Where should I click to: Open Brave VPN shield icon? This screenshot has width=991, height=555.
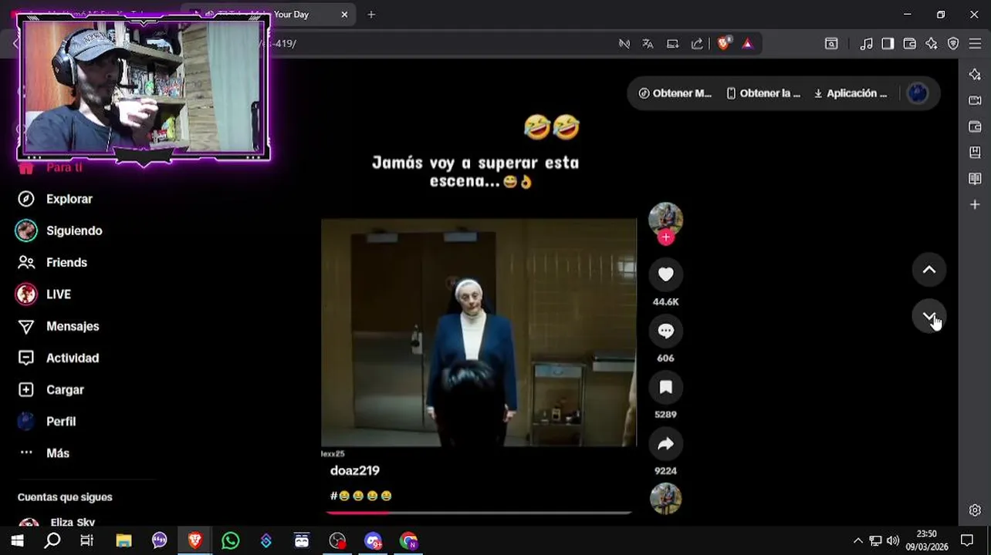(x=953, y=44)
